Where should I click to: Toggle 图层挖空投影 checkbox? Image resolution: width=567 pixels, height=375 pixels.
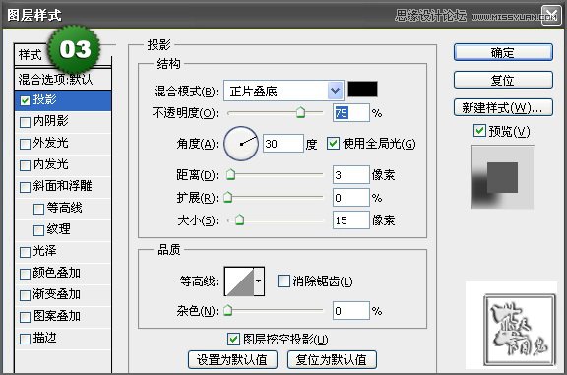tap(233, 339)
